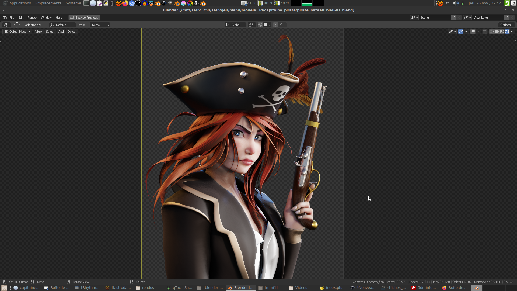The height and width of the screenshot is (291, 517).
Task: Open the Window menu
Action: tap(46, 18)
